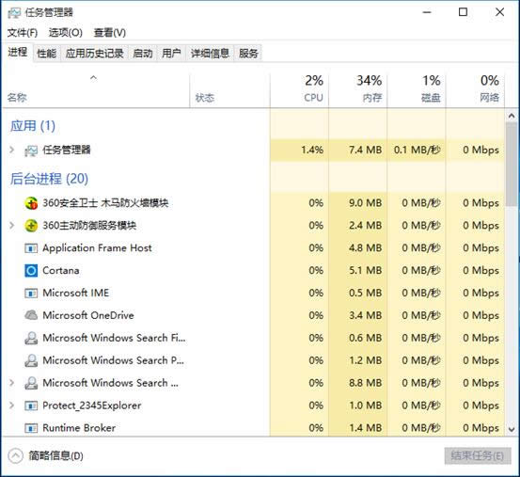
Task: Sort by the 磁盘 column header
Action: [x=417, y=91]
